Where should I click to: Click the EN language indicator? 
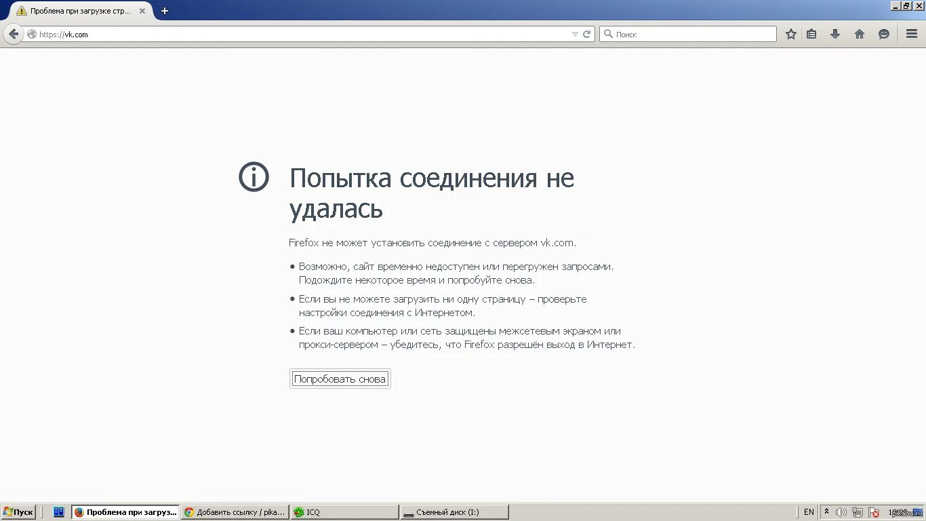tap(809, 512)
